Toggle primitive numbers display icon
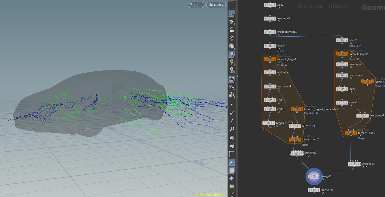The height and width of the screenshot is (197, 385). [x=232, y=146]
